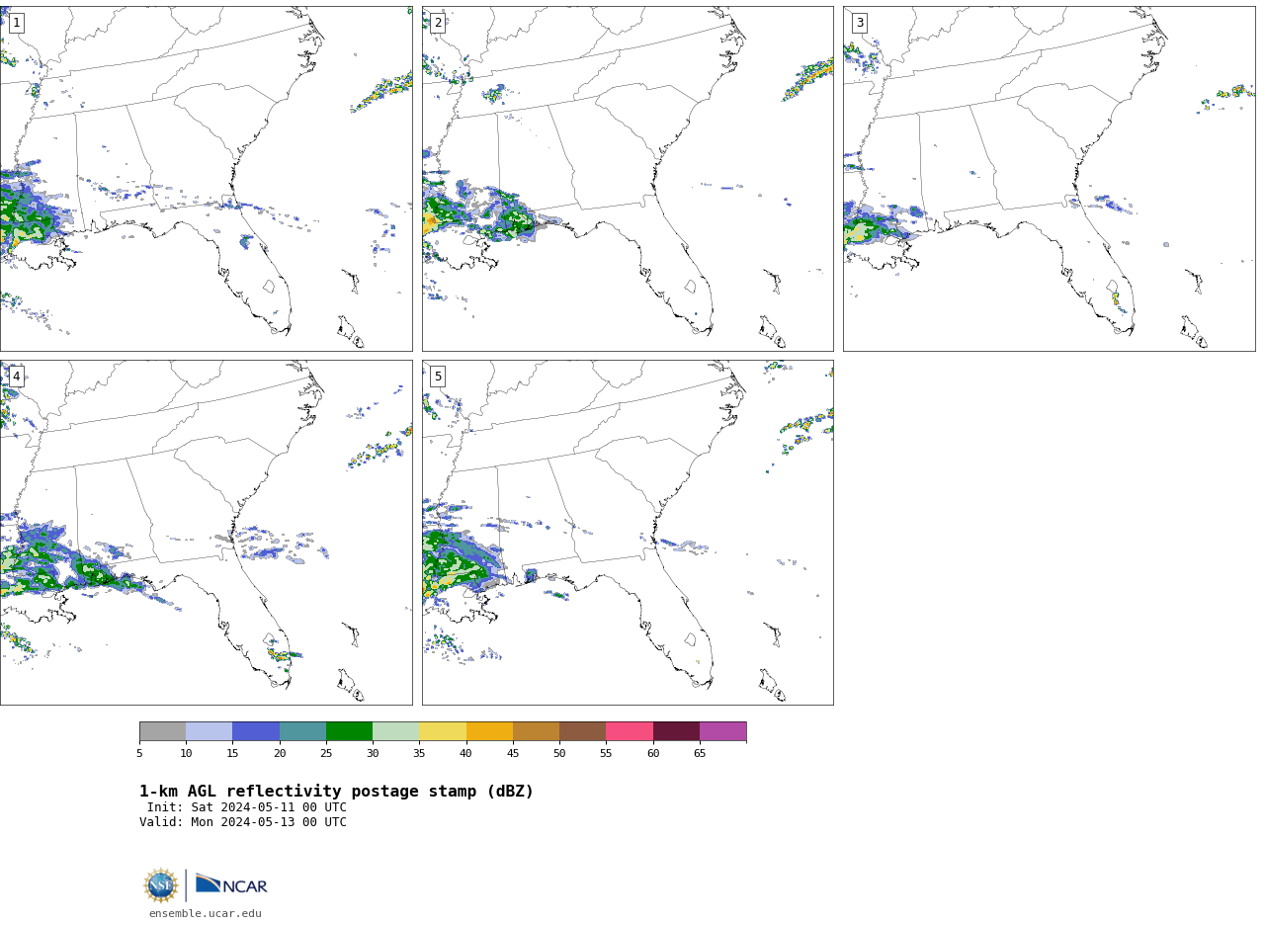Click the panel number 5 label box
Viewport: 1265px width, 925px height.
click(438, 377)
